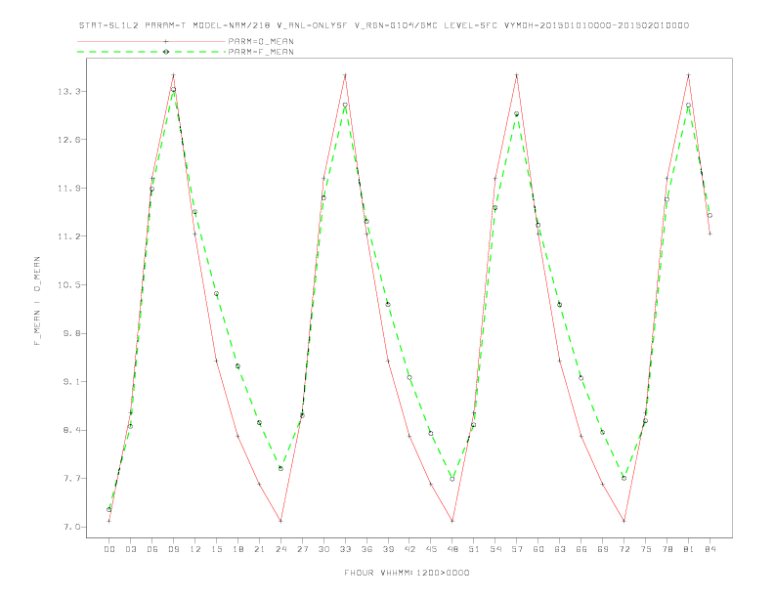Viewport: 774px width, 598px height.
Task: Click y-axis tick label 7.7
Action: coord(71,479)
